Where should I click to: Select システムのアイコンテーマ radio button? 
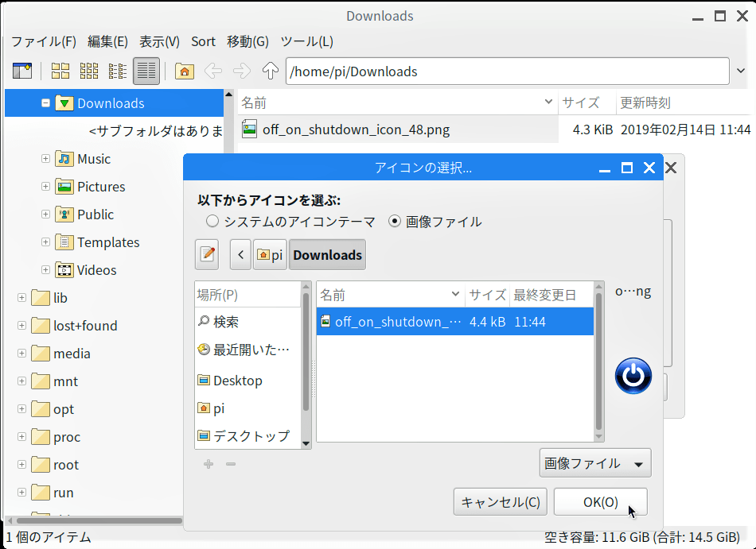(212, 222)
